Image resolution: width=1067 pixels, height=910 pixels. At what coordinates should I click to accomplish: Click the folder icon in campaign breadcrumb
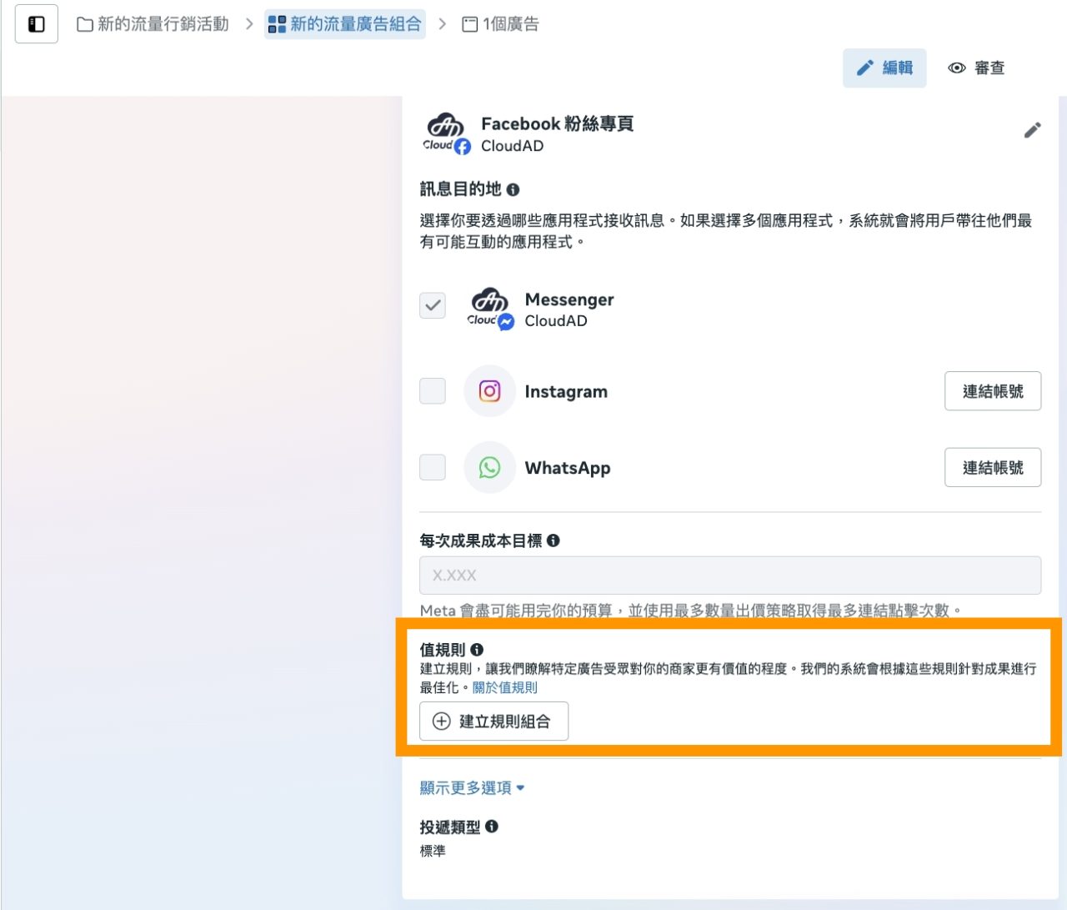pos(85,24)
